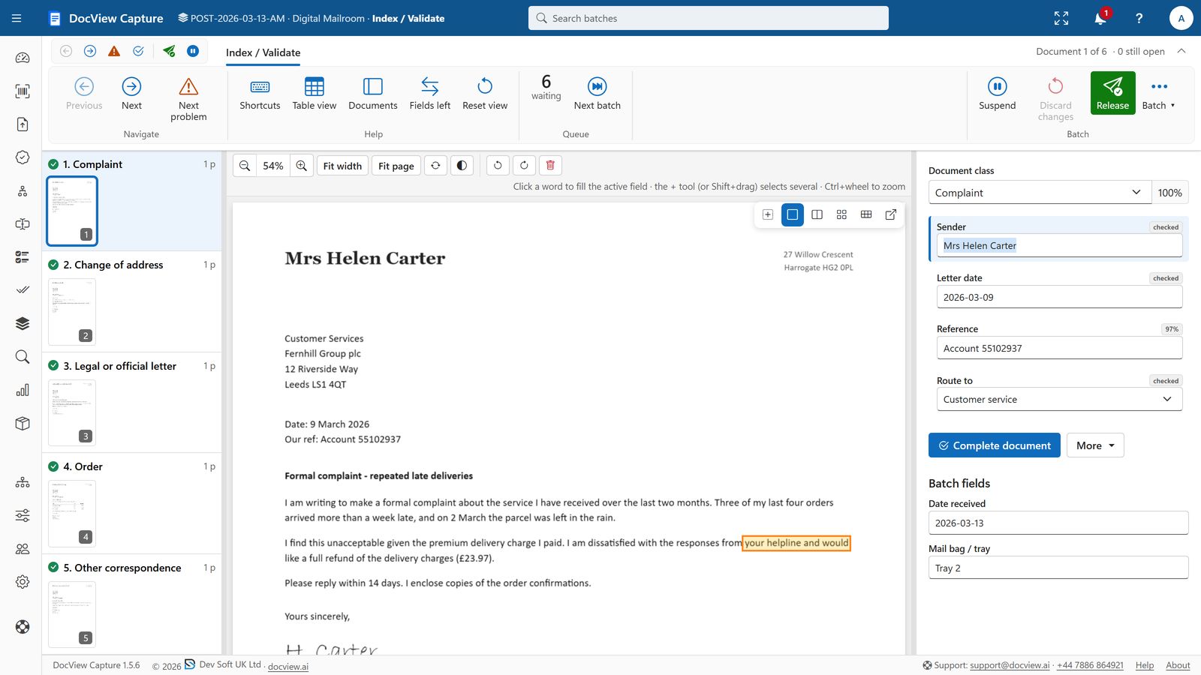
Task: Select single page layout view
Action: [792, 214]
